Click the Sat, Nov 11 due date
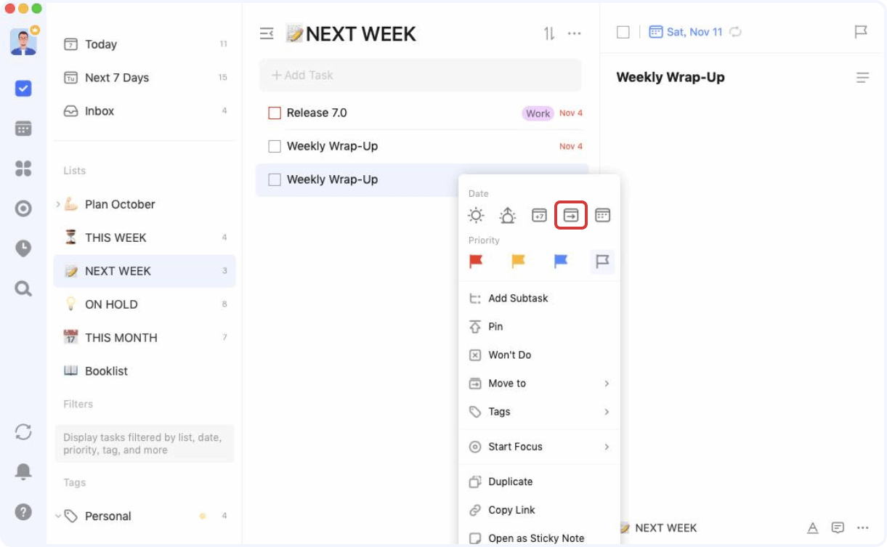The width and height of the screenshot is (887, 547). coord(685,32)
